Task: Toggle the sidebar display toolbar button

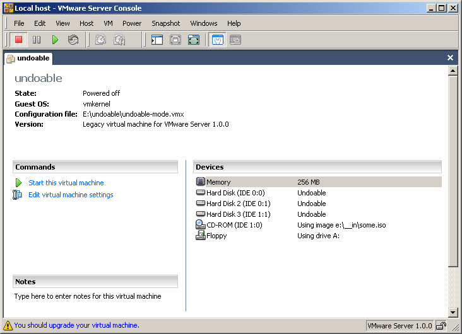Action: pos(157,40)
